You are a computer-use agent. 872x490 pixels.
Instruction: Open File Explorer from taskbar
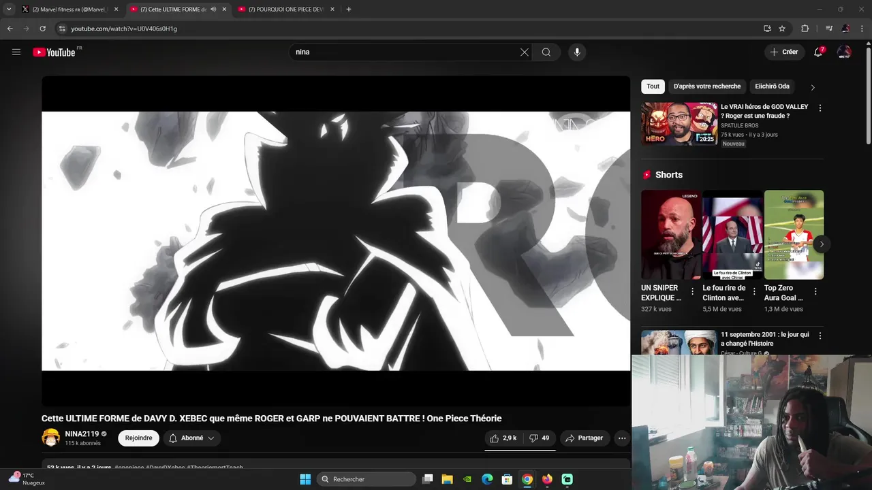pos(448,479)
